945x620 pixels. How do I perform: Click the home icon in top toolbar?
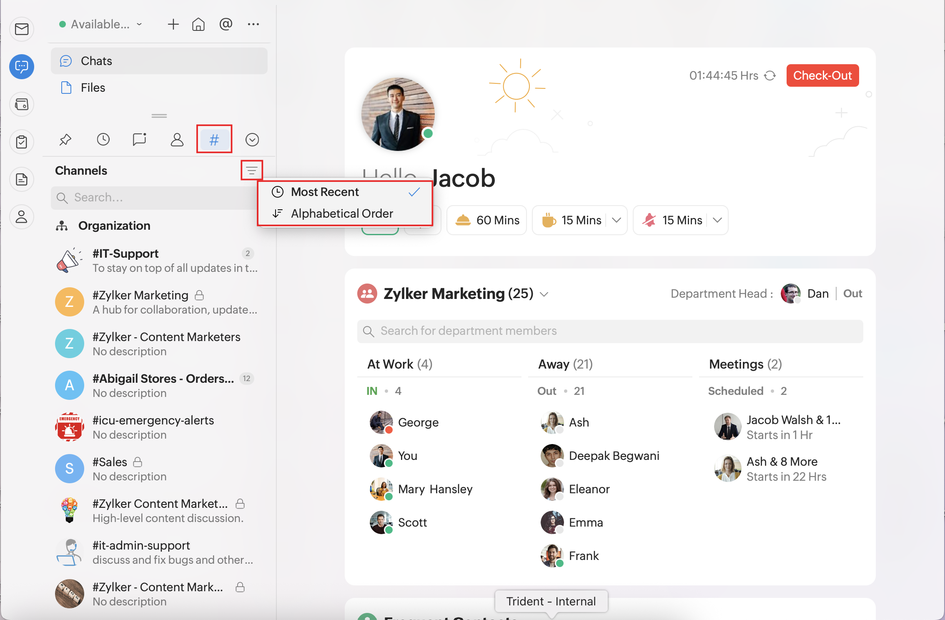pyautogui.click(x=198, y=25)
